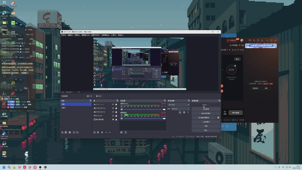The image size is (302, 170).
Task: Open audio mixer footer three-dot menu
Action: tap(126, 133)
